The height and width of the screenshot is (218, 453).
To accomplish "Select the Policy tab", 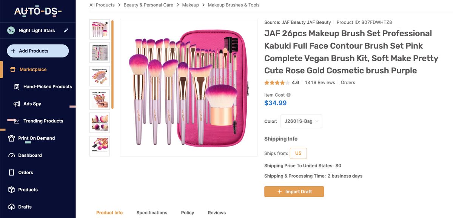I will 187,212.
